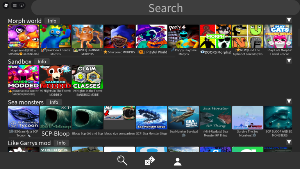Open Find The Alphabet Lore Morphs
The width and height of the screenshot is (300, 169).
(248, 36)
